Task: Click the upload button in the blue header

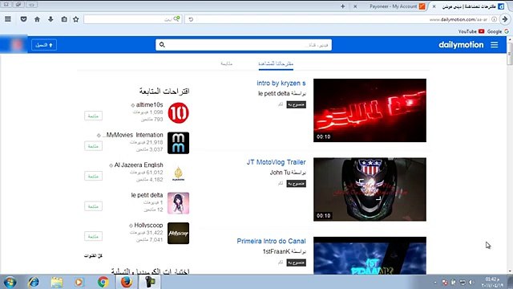Action: coord(44,45)
